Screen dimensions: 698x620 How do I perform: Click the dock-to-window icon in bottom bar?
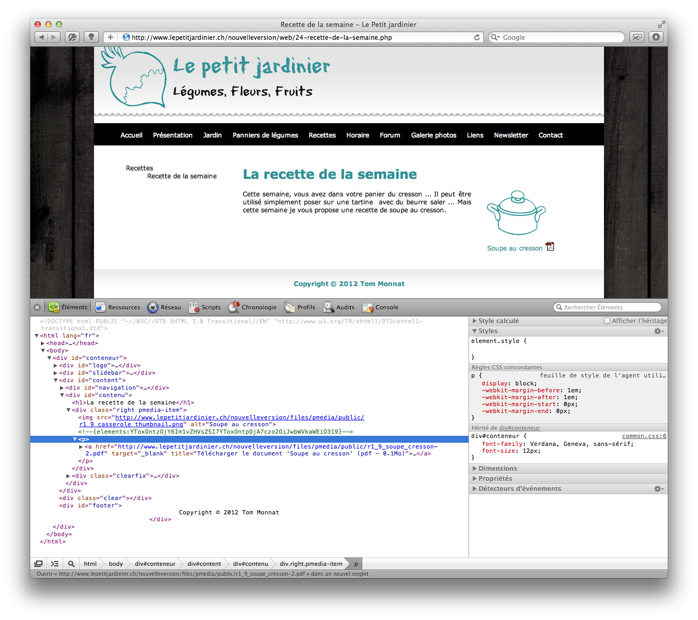[38, 564]
